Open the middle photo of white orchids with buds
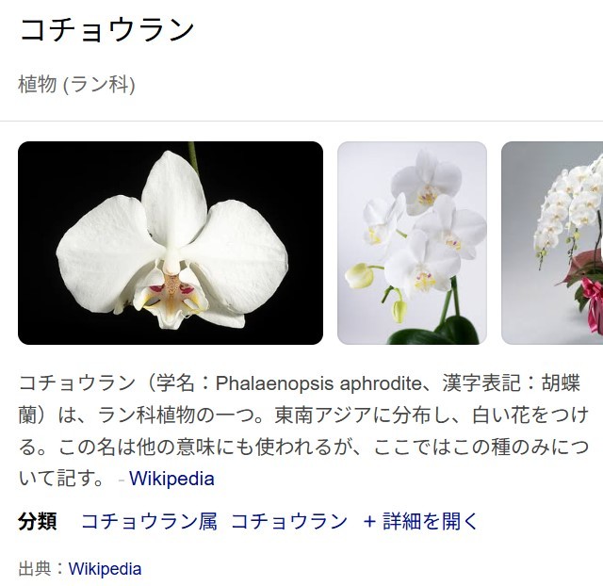 click(412, 243)
